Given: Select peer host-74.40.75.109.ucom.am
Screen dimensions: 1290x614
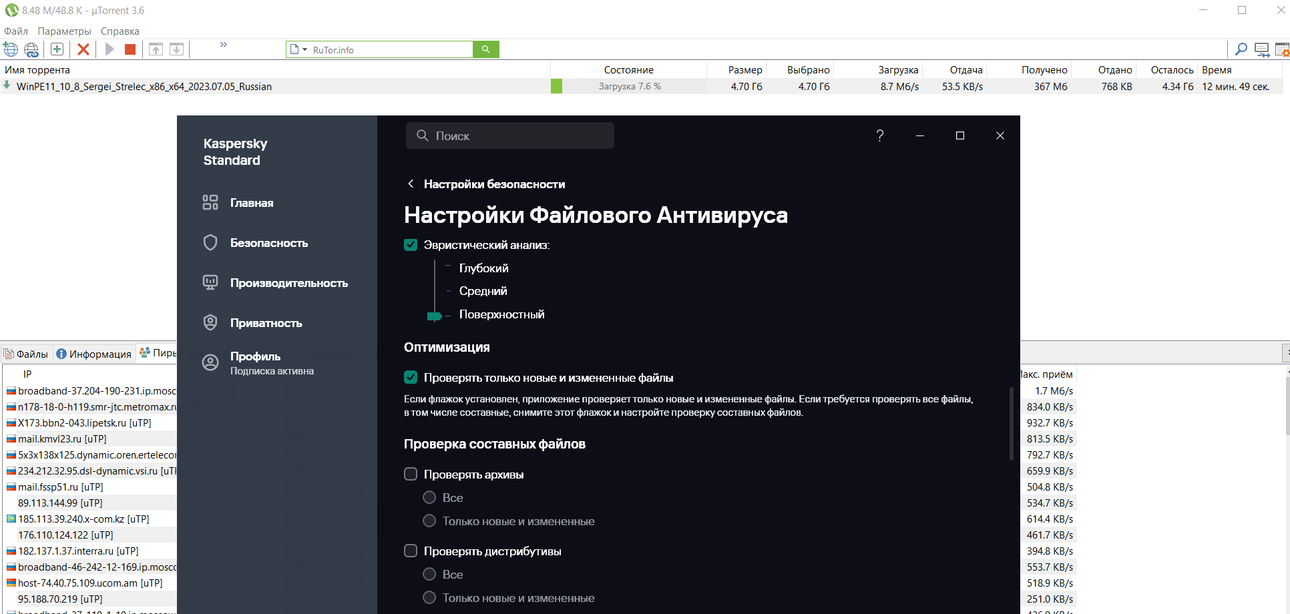Looking at the screenshot, I should click(x=90, y=583).
